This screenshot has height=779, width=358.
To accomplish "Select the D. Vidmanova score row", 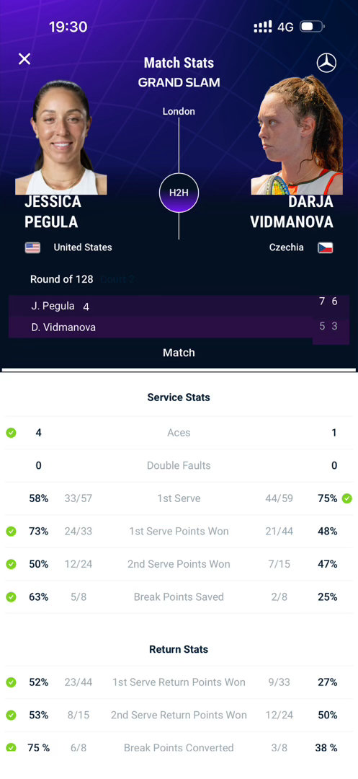I will click(x=179, y=327).
